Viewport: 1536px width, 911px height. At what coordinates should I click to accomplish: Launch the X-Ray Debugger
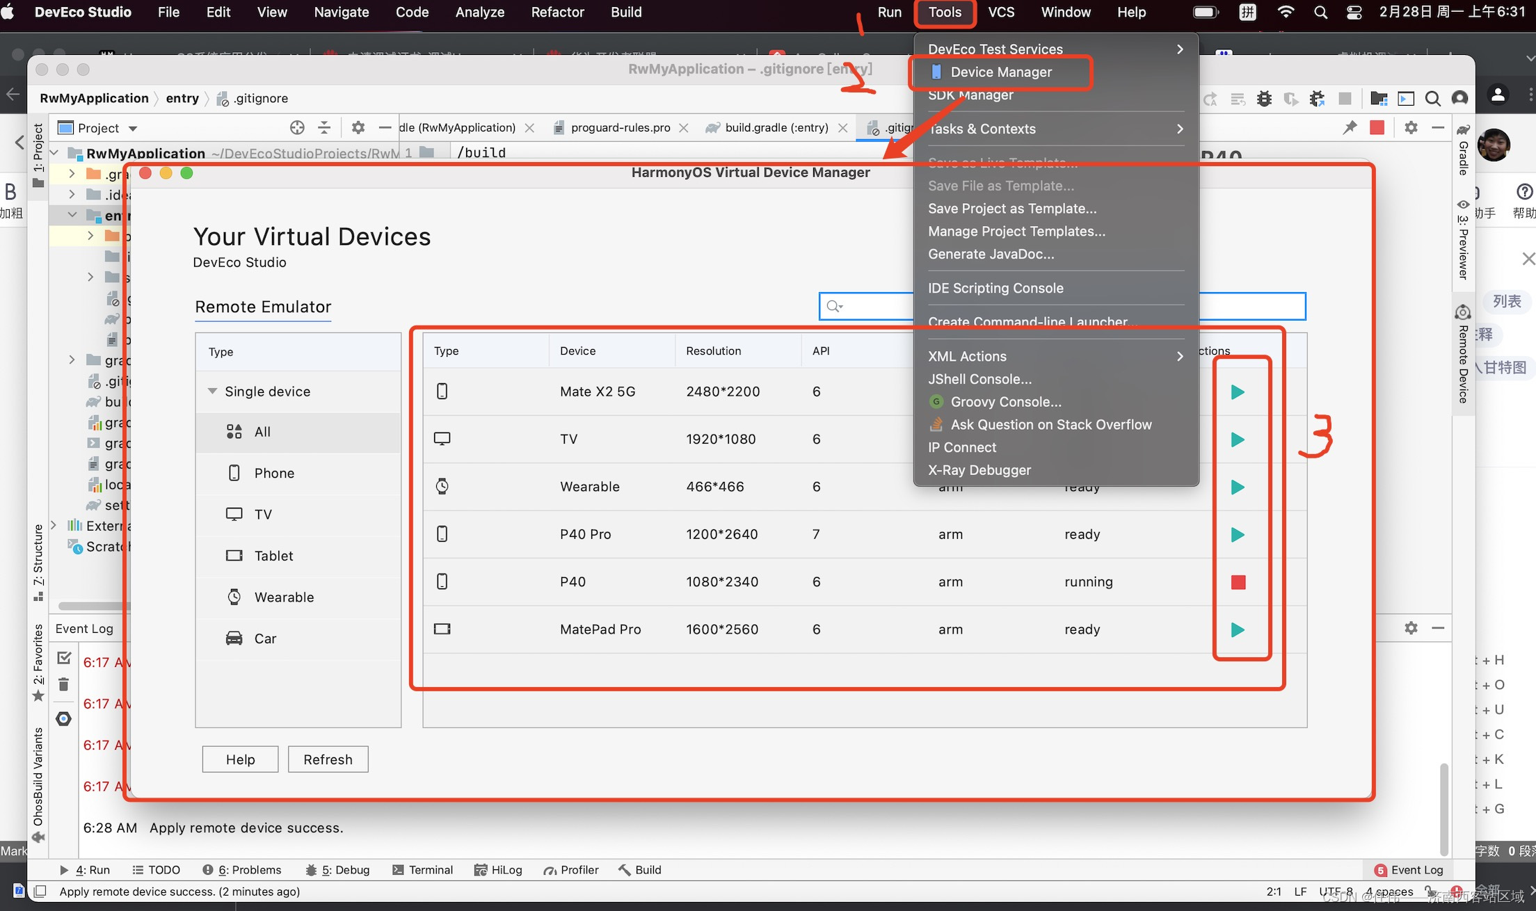[x=979, y=471]
